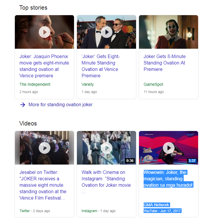The width and height of the screenshot is (222, 220).
Task: Click the GameSpot Joker in dressing room thumbnail
Action: click(x=168, y=32)
